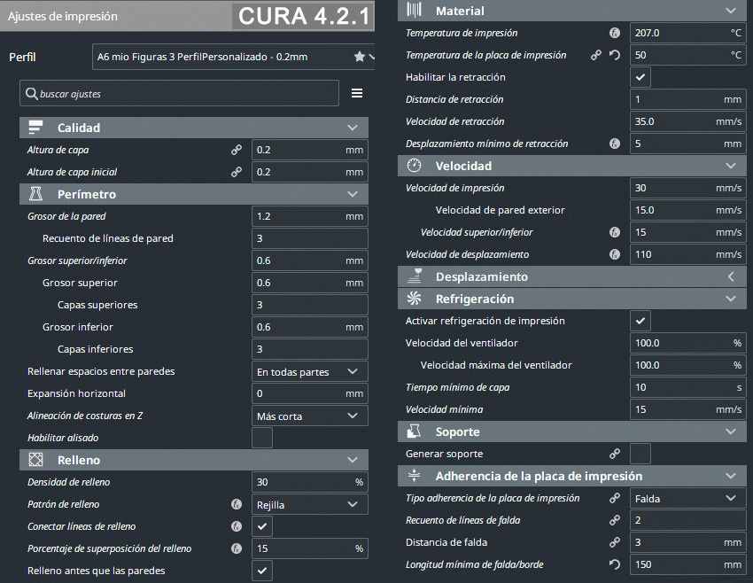753x583 pixels.
Task: Click the Grosor de la pared field
Action: tap(310, 216)
